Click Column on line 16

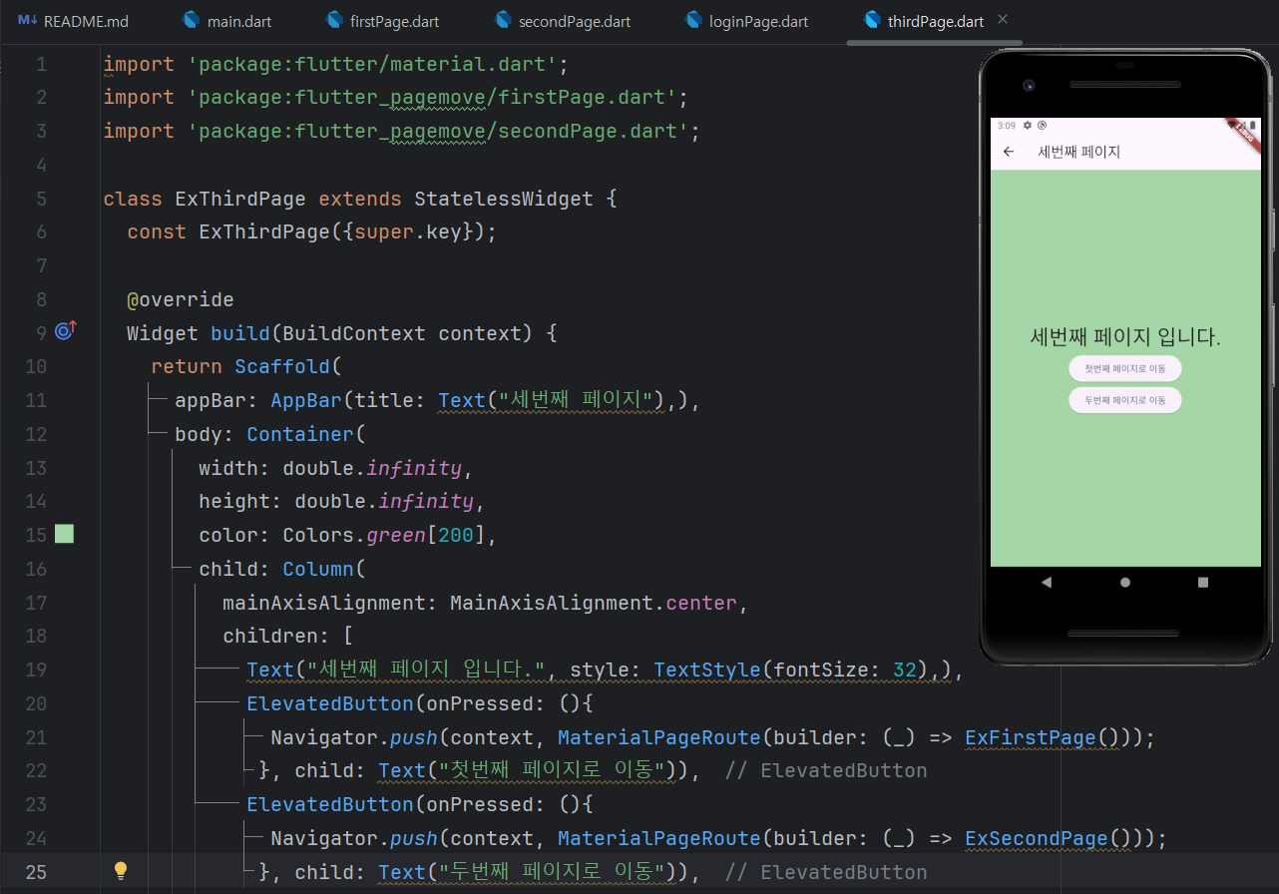tap(318, 569)
